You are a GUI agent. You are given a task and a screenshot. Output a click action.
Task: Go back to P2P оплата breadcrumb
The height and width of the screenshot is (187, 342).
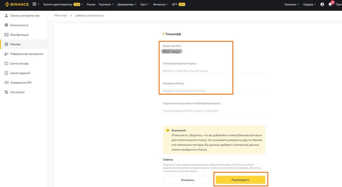tap(60, 16)
